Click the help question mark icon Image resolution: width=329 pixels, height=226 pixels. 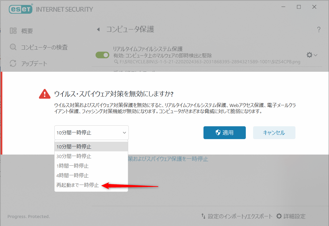pos(318,29)
